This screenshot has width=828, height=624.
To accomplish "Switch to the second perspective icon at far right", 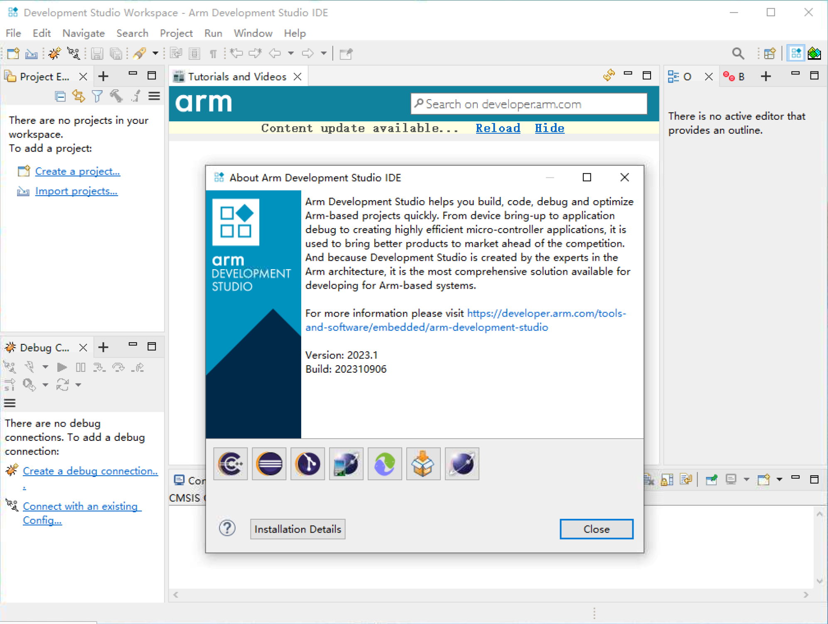I will click(x=814, y=54).
